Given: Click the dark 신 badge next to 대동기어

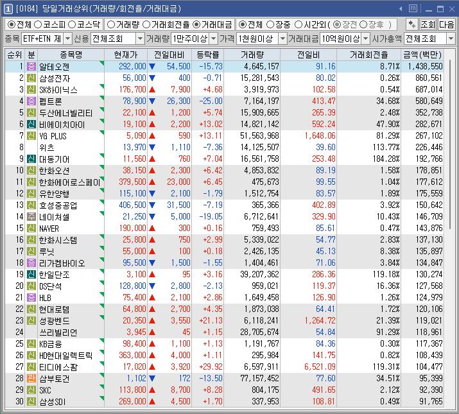Looking at the screenshot, I should (x=31, y=159).
